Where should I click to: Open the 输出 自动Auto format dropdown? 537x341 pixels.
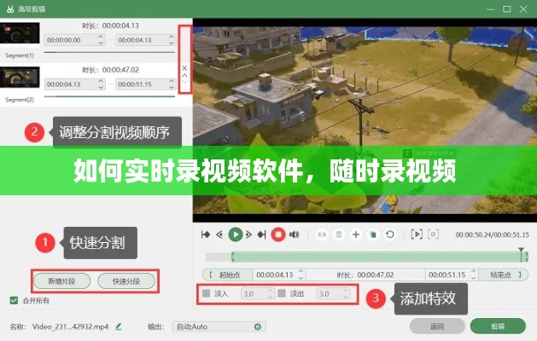click(x=218, y=327)
